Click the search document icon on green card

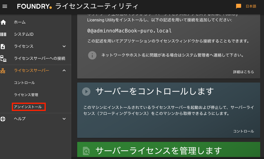coord(86,151)
